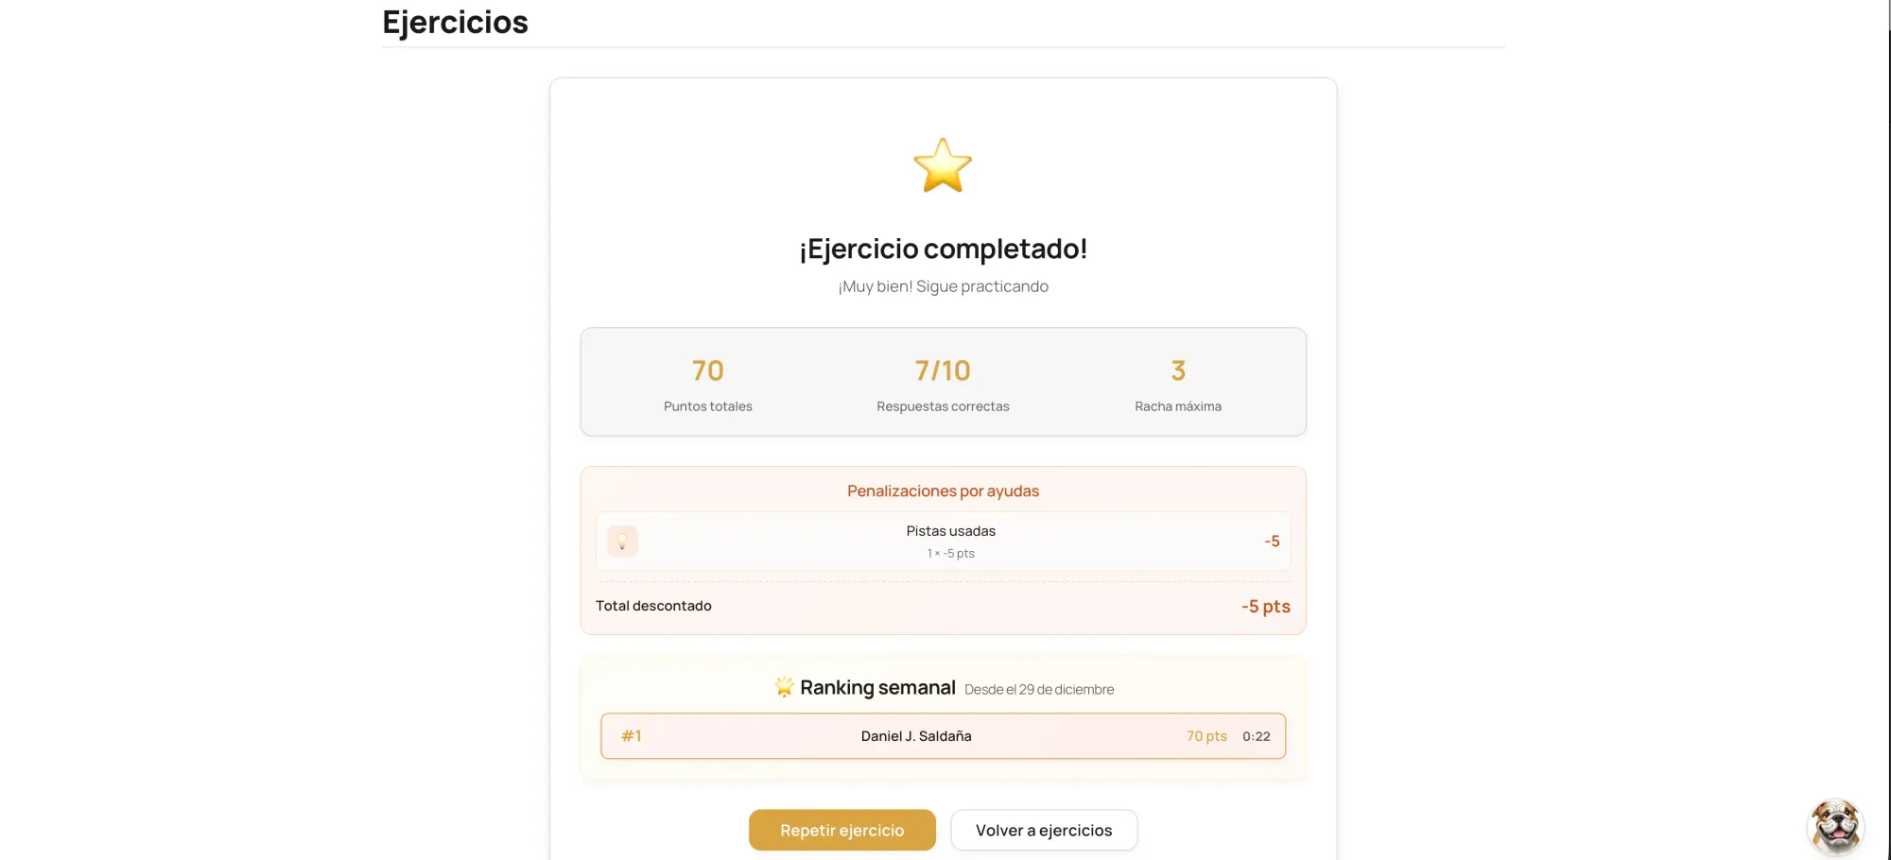Click the Ejercicios page heading
The height and width of the screenshot is (860, 1891).
455,22
